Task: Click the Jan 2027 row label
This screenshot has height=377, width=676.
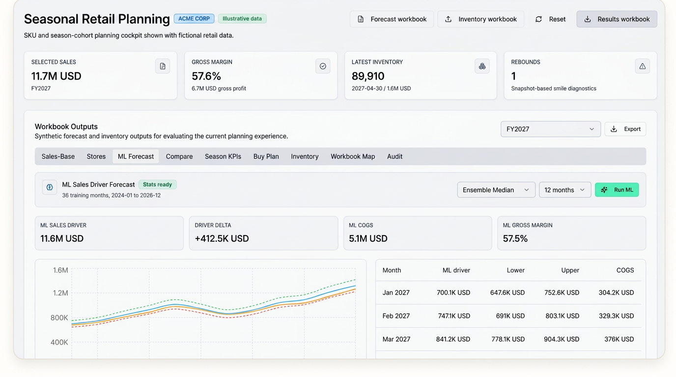Action: 396,293
